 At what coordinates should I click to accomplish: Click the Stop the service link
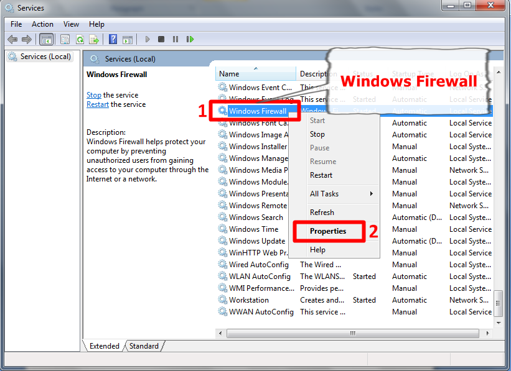tap(94, 95)
